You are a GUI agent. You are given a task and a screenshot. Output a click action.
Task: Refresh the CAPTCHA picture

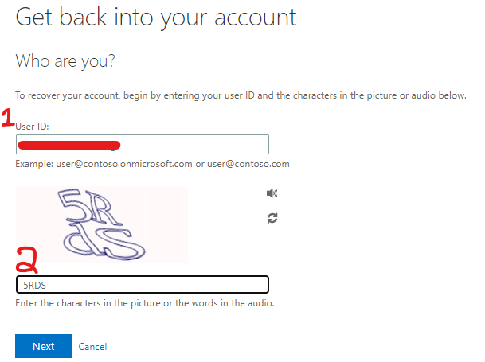[x=272, y=217]
